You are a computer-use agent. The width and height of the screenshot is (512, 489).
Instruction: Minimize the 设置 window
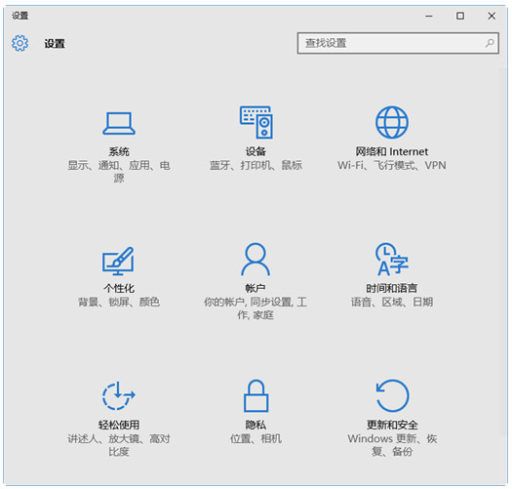pos(429,16)
